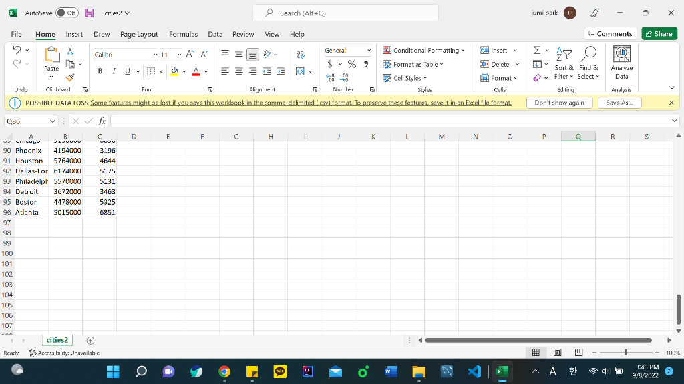
Task: Click the add new sheet plus icon
Action: (90, 341)
